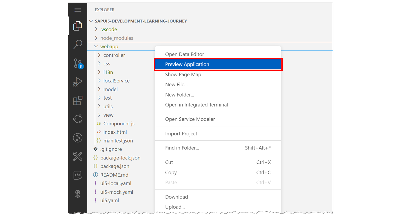The height and width of the screenshot is (217, 402).
Task: Click the git diamond icon beside .gitignore
Action: point(95,149)
